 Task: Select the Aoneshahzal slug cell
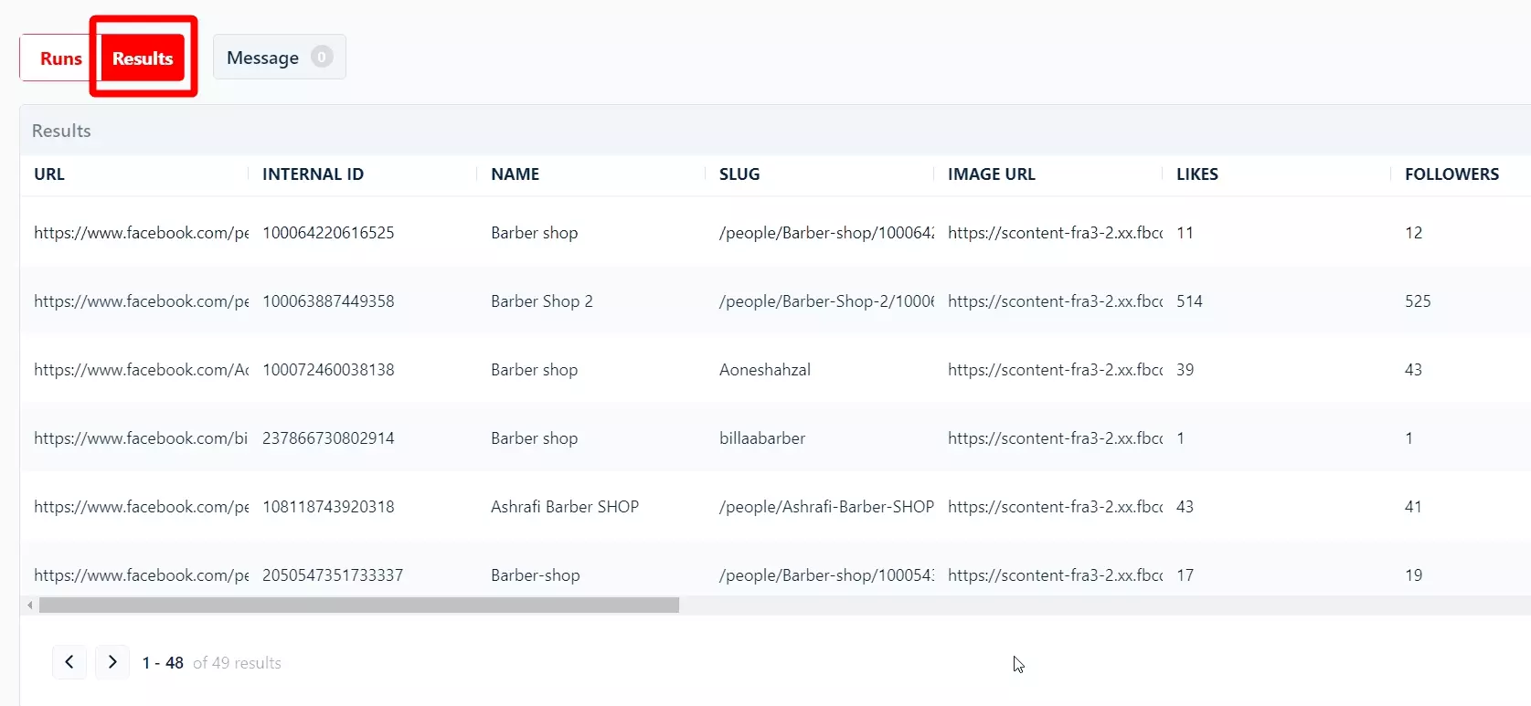764,370
